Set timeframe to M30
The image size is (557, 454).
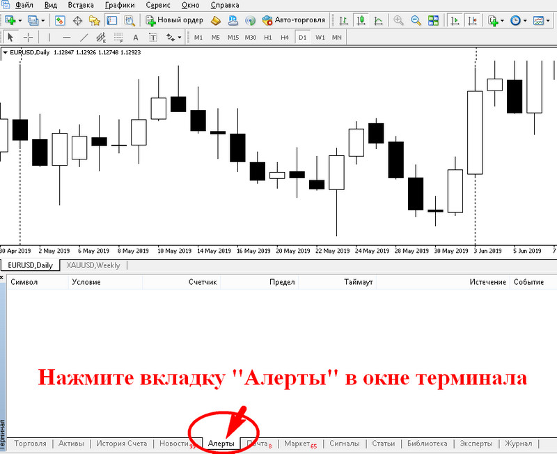[251, 38]
